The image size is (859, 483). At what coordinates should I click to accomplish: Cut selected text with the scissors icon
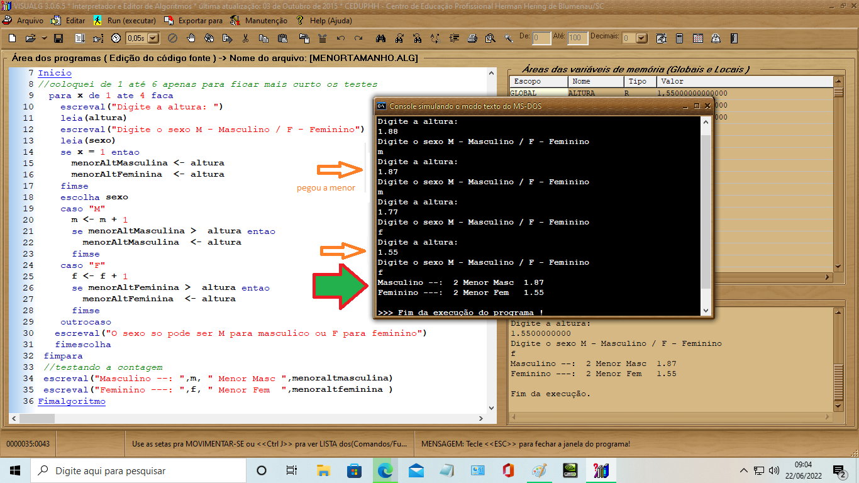click(x=246, y=38)
